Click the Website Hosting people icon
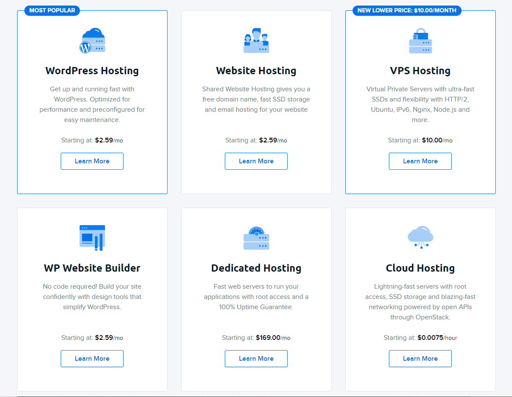This screenshot has height=397, width=512. [x=256, y=41]
